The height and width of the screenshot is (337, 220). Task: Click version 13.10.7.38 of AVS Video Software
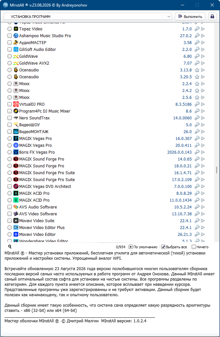(182, 214)
